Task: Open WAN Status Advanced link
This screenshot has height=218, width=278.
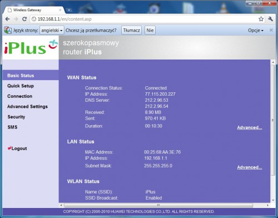Action: tap(250, 127)
